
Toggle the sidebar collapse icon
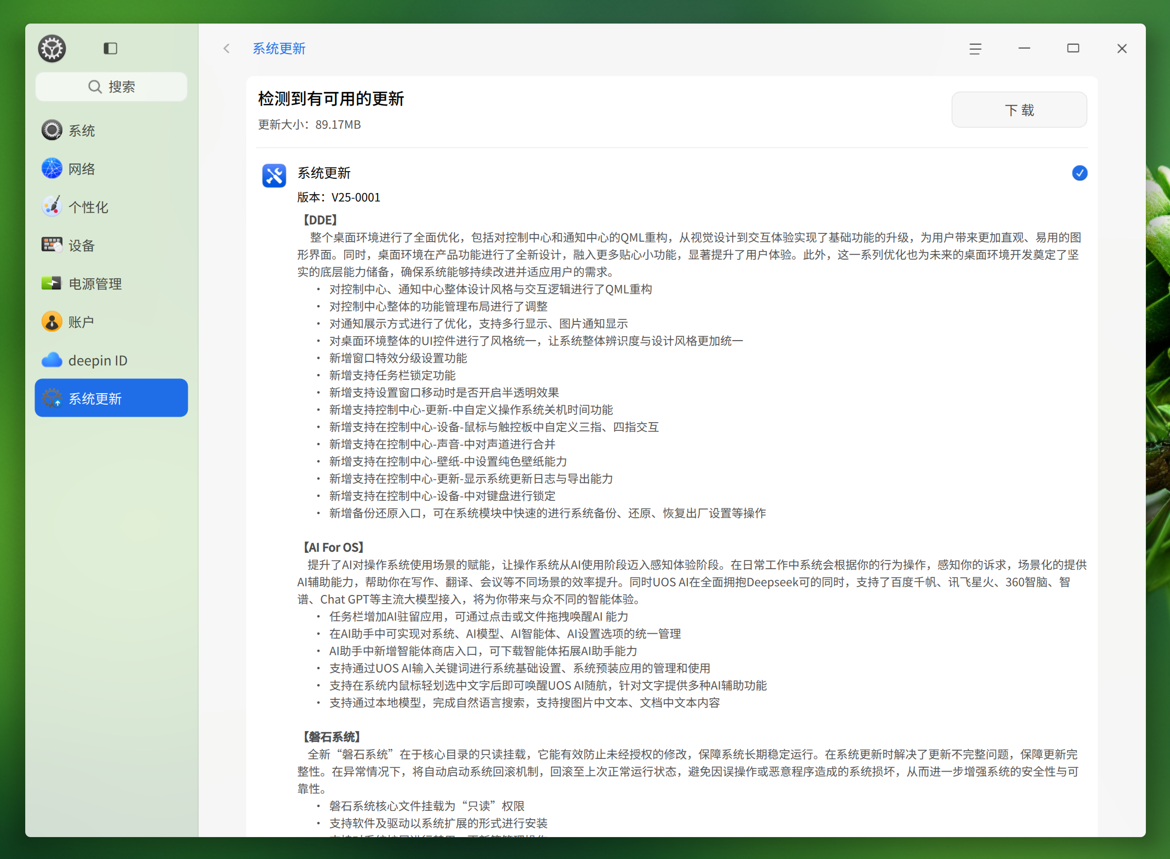(111, 48)
